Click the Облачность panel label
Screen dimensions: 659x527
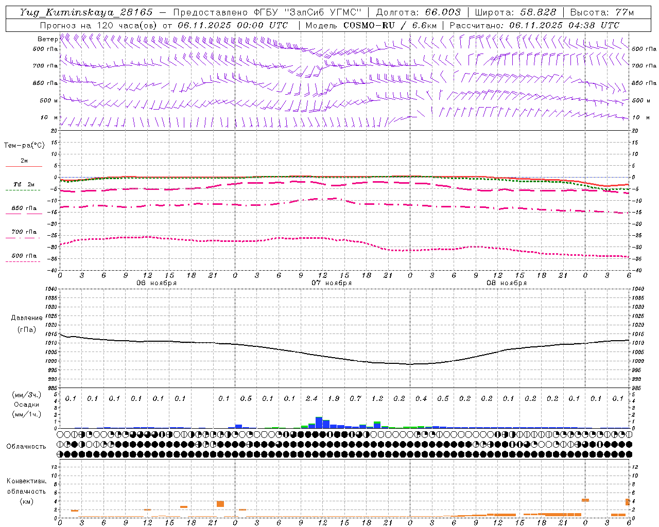tap(26, 446)
